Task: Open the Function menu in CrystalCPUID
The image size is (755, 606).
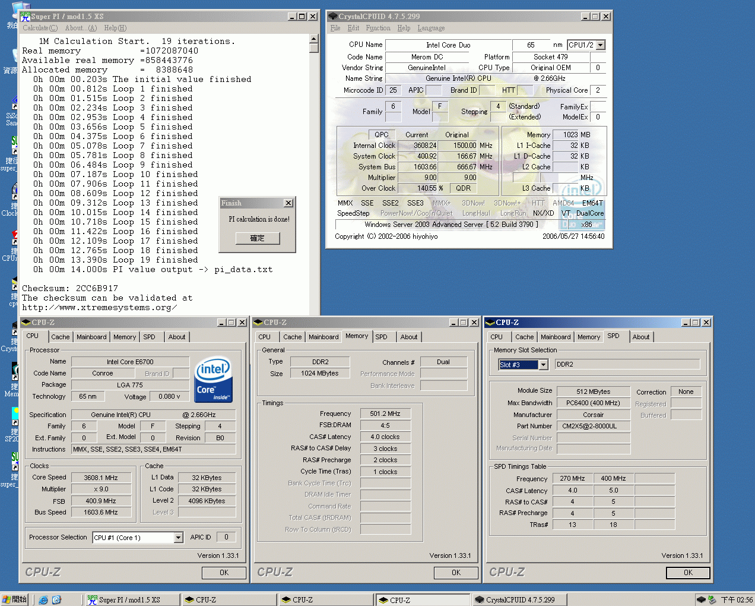Action: (x=378, y=28)
